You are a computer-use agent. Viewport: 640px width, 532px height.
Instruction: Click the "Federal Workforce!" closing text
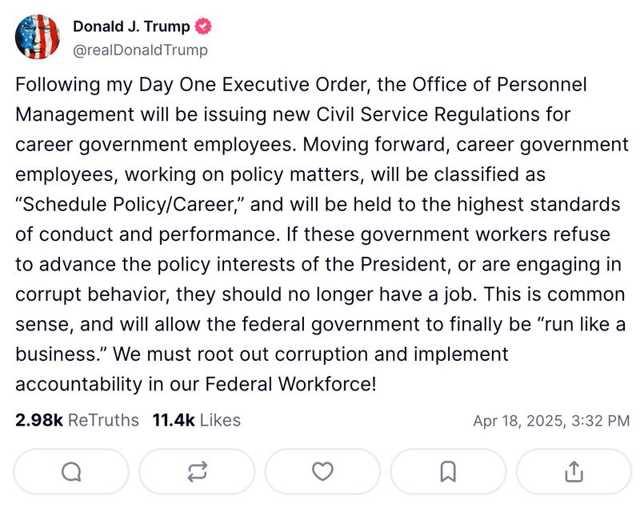pos(290,384)
